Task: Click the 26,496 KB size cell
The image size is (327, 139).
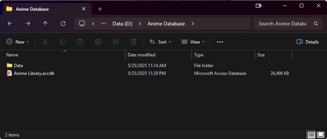Action: pyautogui.click(x=279, y=73)
